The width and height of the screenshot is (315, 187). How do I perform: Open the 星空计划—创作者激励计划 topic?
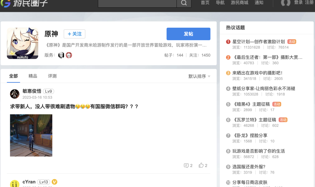coord(258,42)
